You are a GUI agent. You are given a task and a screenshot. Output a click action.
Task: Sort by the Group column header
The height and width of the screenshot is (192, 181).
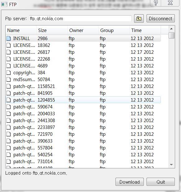pyautogui.click(x=114, y=30)
